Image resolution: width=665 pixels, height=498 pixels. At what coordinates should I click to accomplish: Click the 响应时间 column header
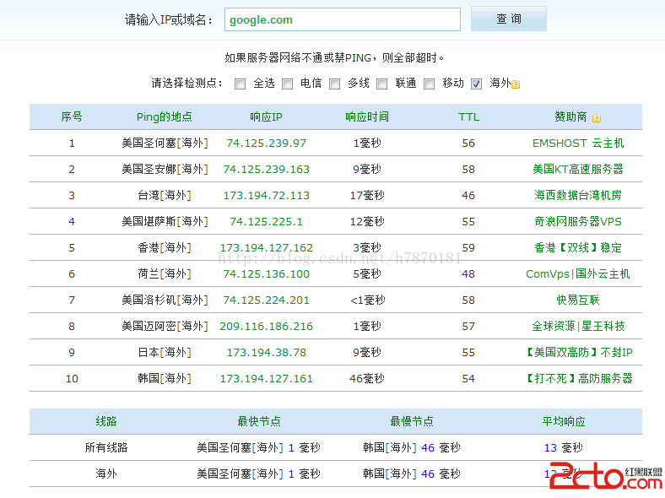point(367,116)
